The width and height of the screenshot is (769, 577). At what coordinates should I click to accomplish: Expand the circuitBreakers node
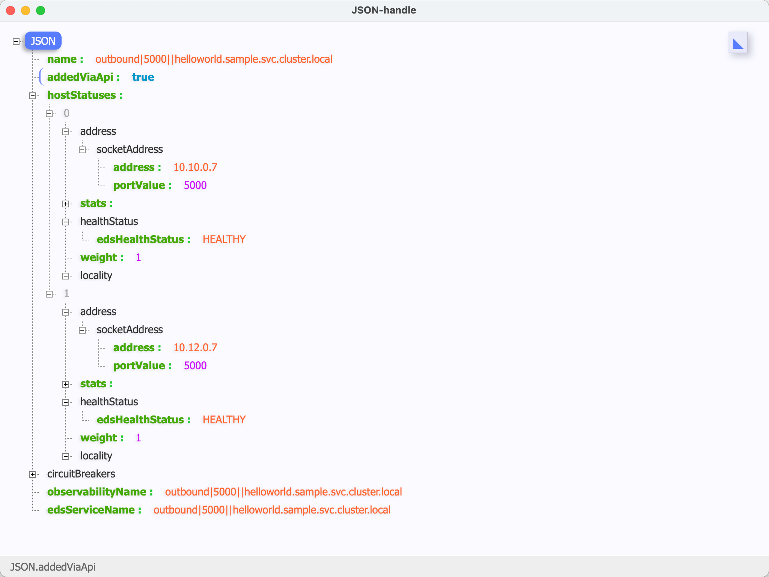tap(33, 474)
